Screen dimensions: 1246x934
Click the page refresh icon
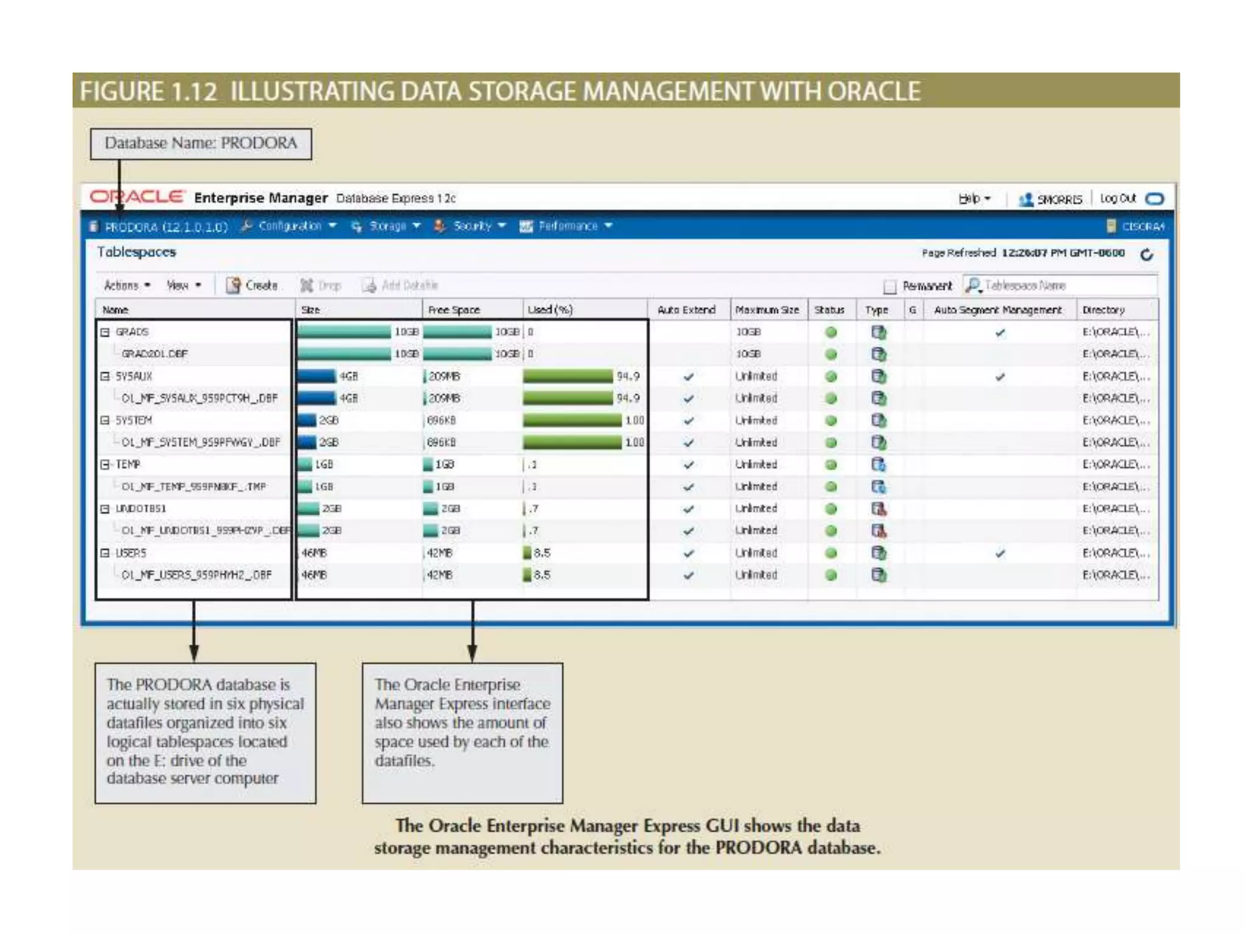click(x=1146, y=255)
